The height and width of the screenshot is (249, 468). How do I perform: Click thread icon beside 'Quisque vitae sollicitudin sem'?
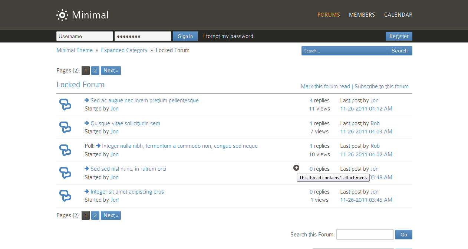(65, 127)
